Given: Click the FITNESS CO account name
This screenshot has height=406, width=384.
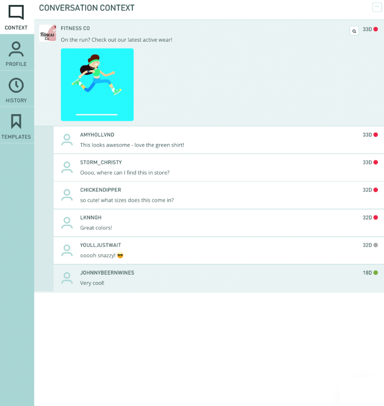Looking at the screenshot, I should click(x=75, y=28).
